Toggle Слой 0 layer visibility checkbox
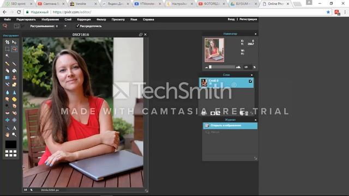The width and height of the screenshot is (349, 196). tap(250, 81)
